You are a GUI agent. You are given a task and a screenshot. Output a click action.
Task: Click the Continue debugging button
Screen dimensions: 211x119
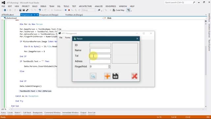click(x=56, y=10)
